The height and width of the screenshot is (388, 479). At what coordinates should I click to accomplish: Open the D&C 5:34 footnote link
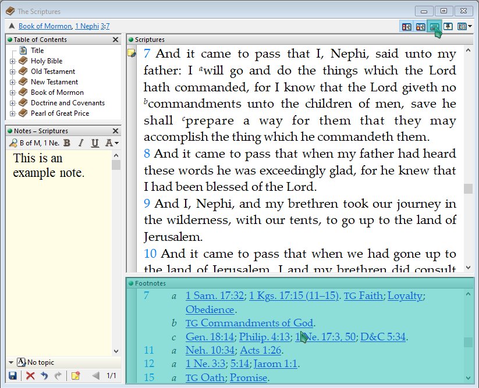point(383,337)
